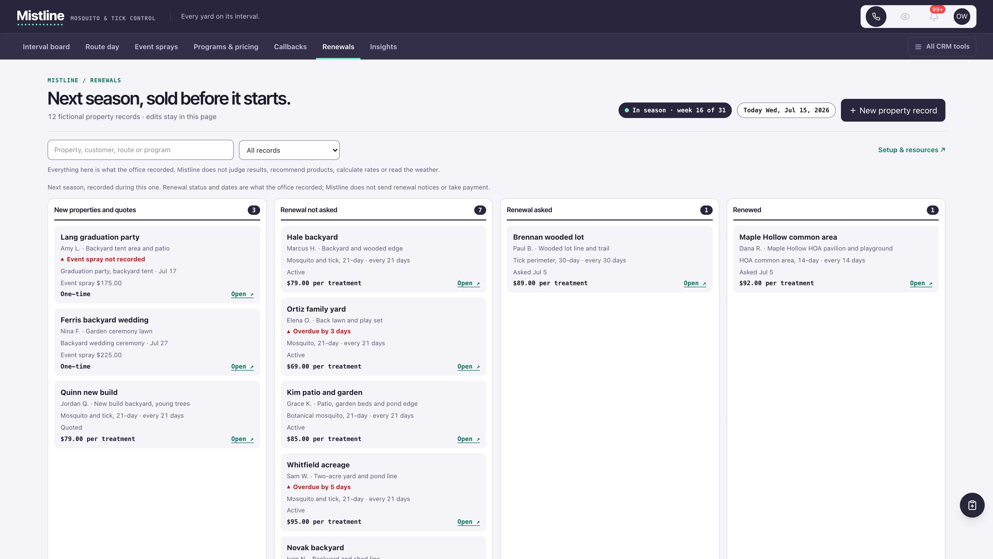Focus the property search input field
This screenshot has height=559, width=993.
(x=140, y=150)
